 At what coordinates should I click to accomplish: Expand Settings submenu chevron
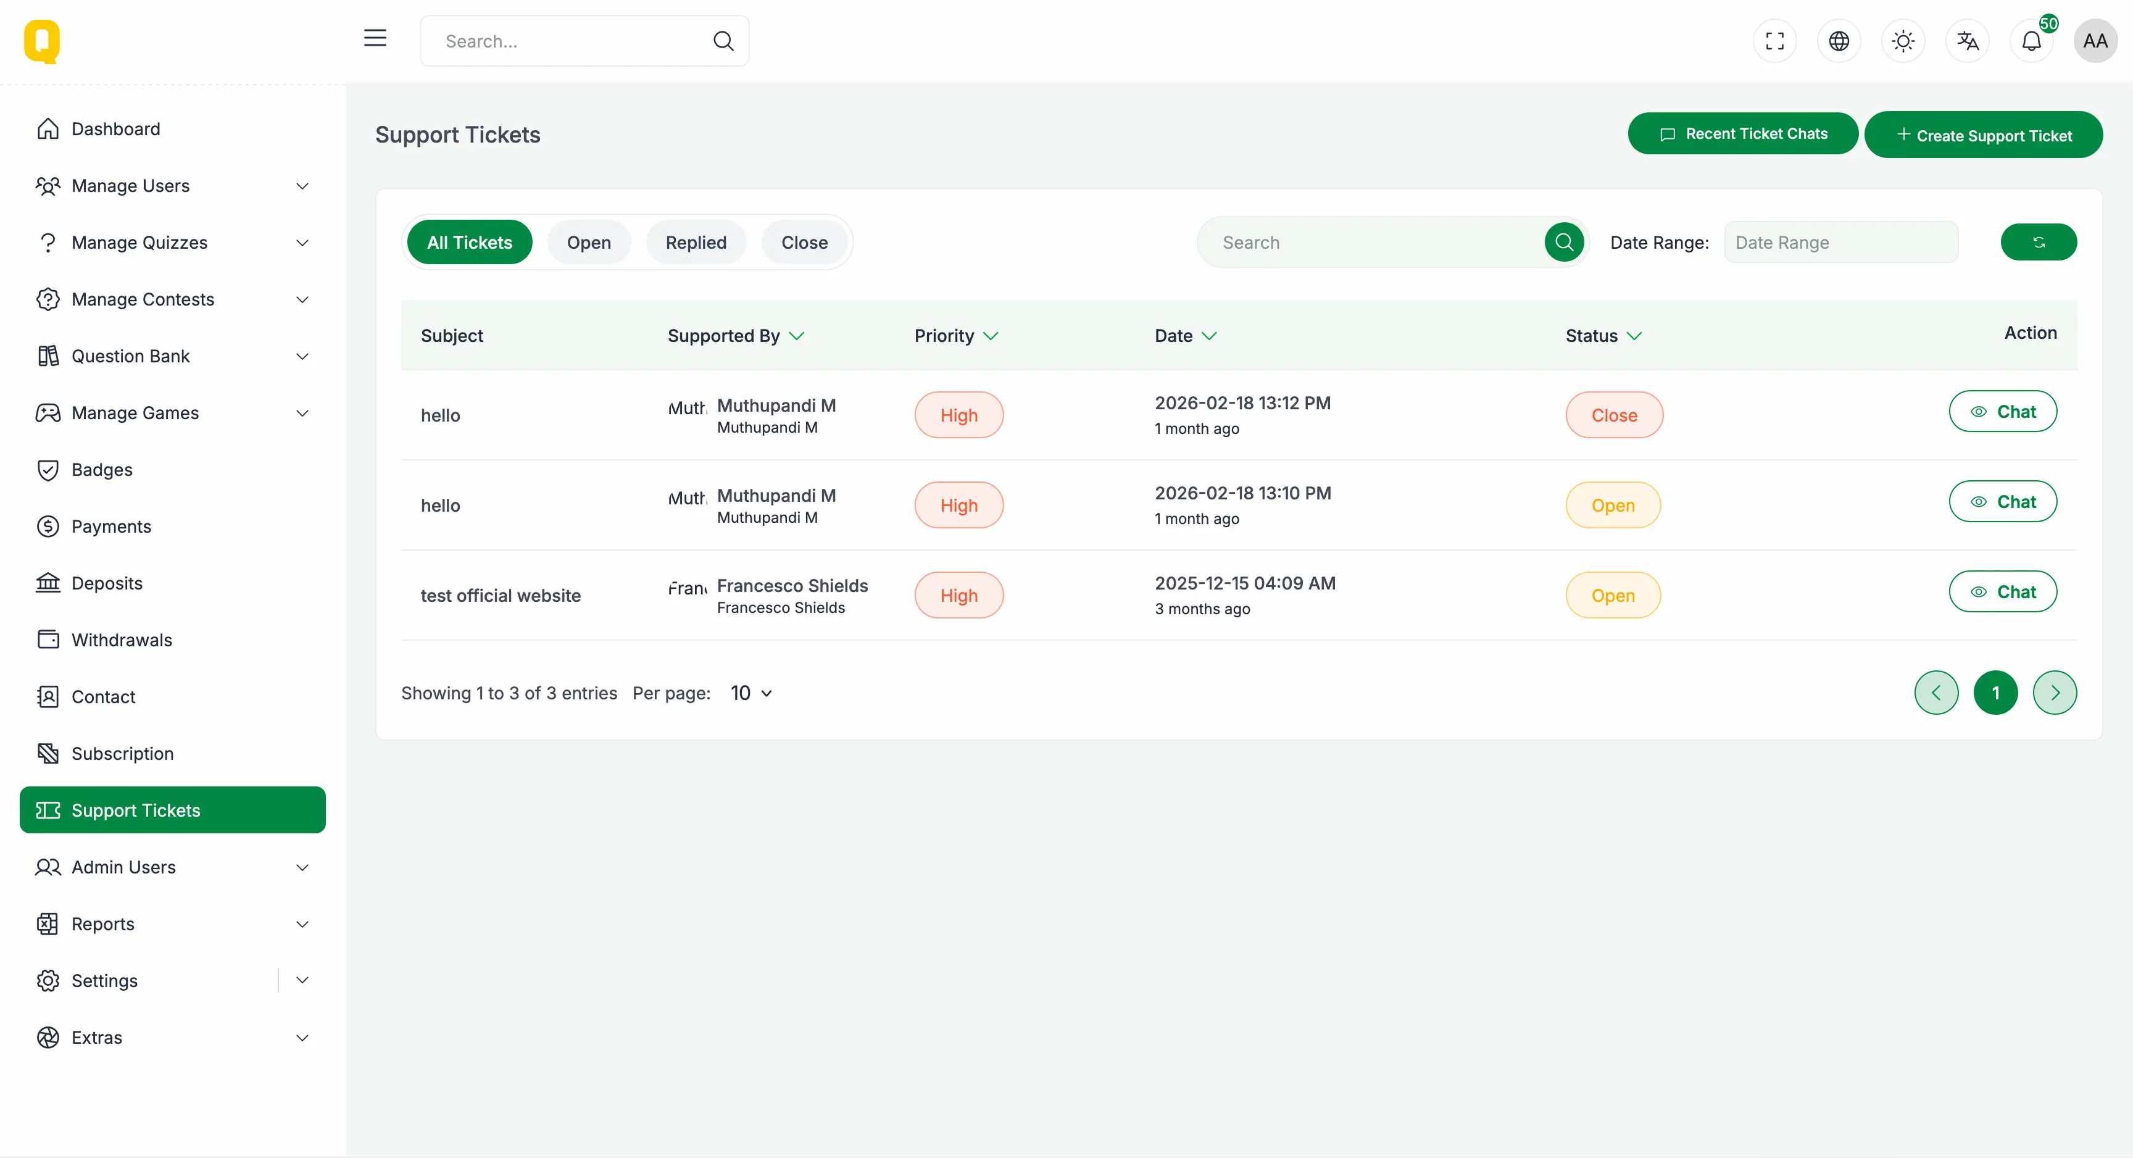302,980
